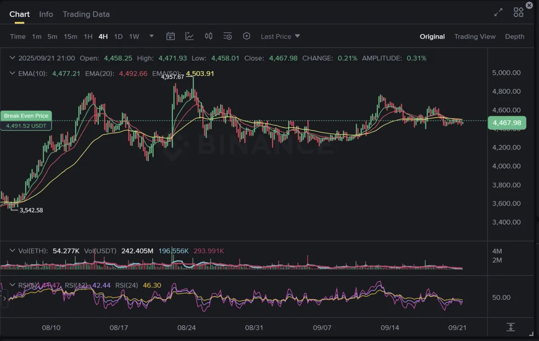Click the left edge panel expand handle
This screenshot has height=341, width=539.
click(4, 298)
